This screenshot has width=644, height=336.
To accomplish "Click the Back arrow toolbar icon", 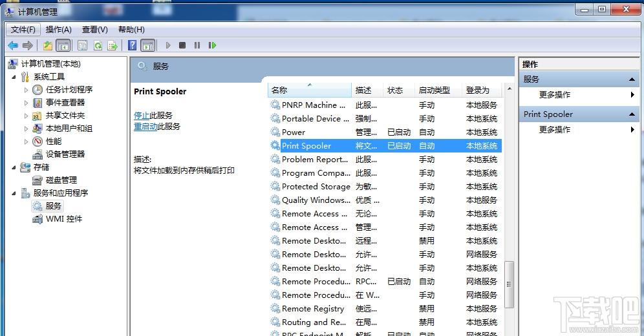I will pos(13,45).
